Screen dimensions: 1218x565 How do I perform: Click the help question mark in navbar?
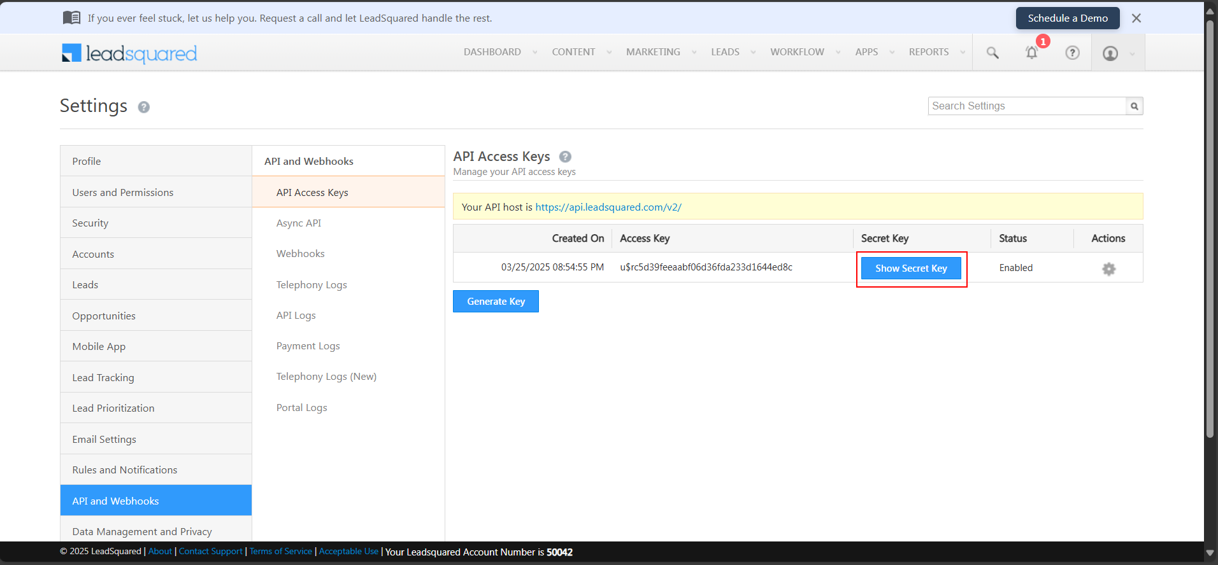point(1073,53)
